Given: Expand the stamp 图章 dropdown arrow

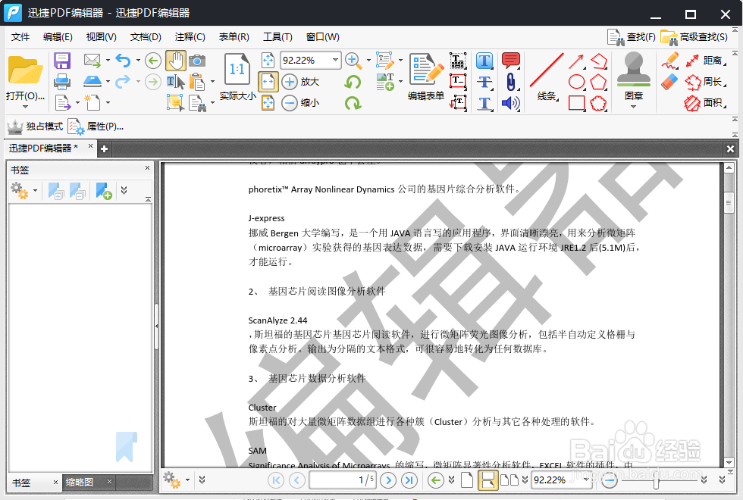Looking at the screenshot, I should pos(634,107).
